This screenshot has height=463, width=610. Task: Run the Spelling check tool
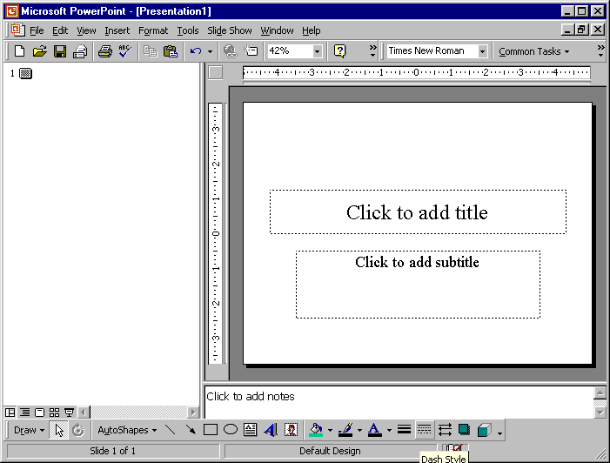(x=124, y=51)
